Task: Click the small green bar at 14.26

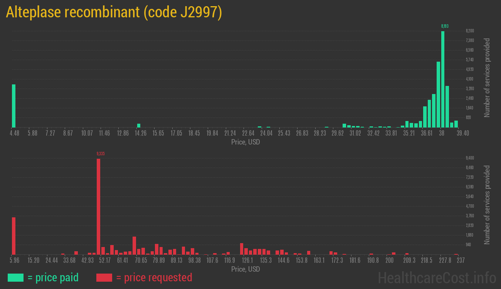Action: 139,126
